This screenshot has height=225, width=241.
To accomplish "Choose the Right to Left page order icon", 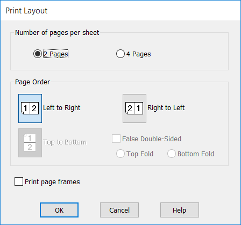I will coord(134,108).
